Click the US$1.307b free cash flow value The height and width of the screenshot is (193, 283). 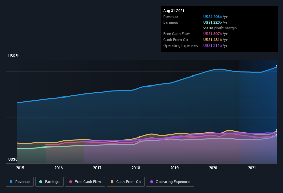tap(212, 34)
